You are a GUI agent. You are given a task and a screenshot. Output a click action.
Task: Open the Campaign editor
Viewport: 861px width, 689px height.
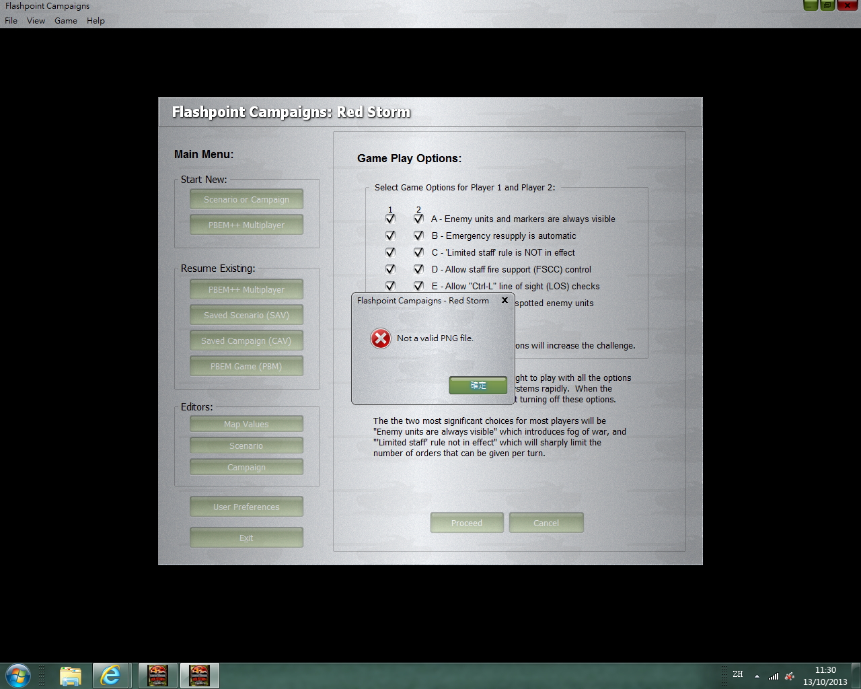(246, 467)
